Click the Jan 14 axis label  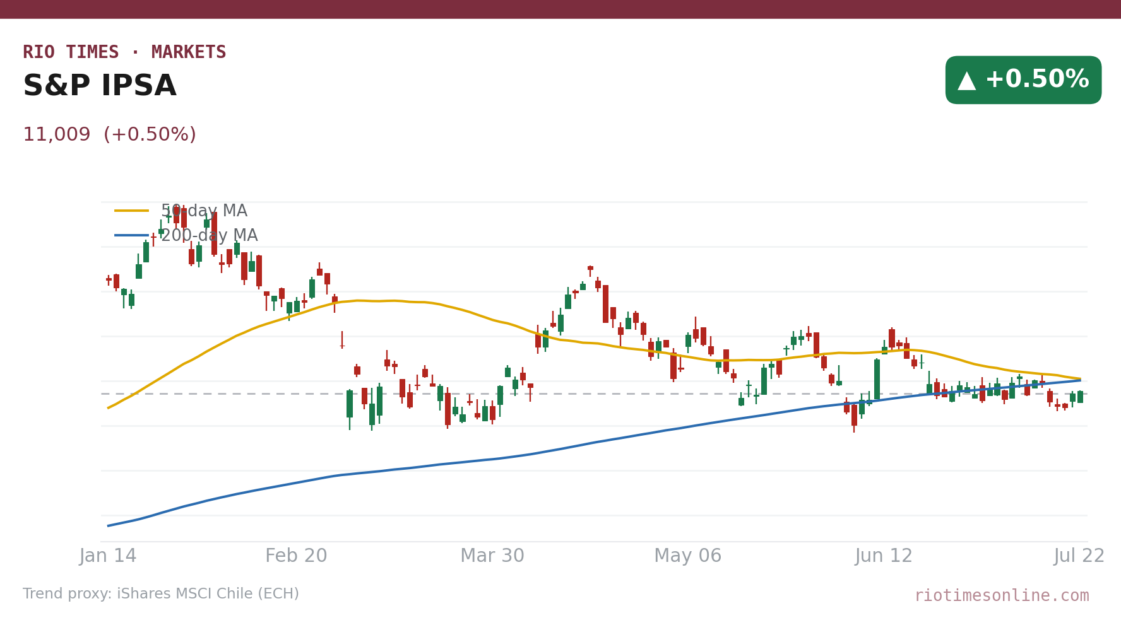point(108,556)
